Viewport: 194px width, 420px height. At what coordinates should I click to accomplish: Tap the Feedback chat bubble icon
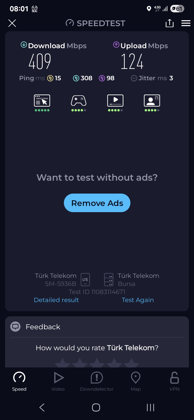(15, 327)
